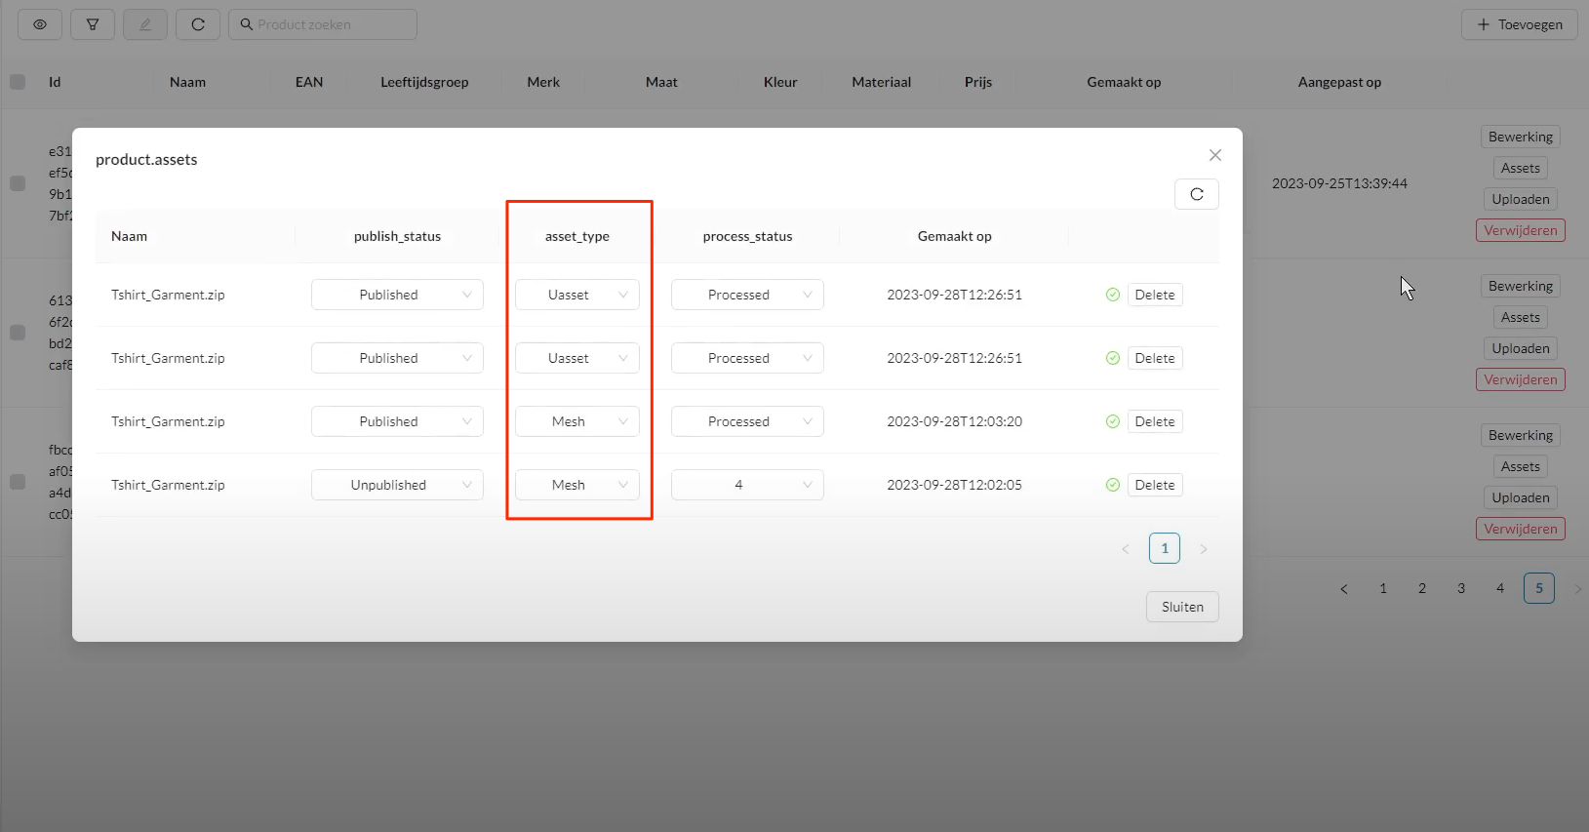Tick checkbox for product row starting fbc
The height and width of the screenshot is (832, 1589).
(x=18, y=482)
